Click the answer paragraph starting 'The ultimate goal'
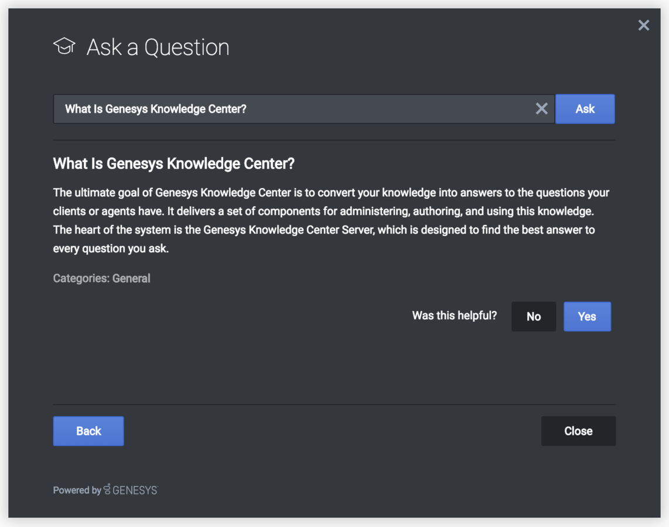 [x=331, y=220]
